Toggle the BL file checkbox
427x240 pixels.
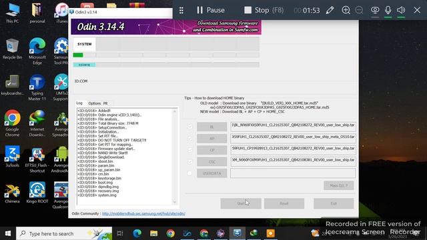coord(189,127)
